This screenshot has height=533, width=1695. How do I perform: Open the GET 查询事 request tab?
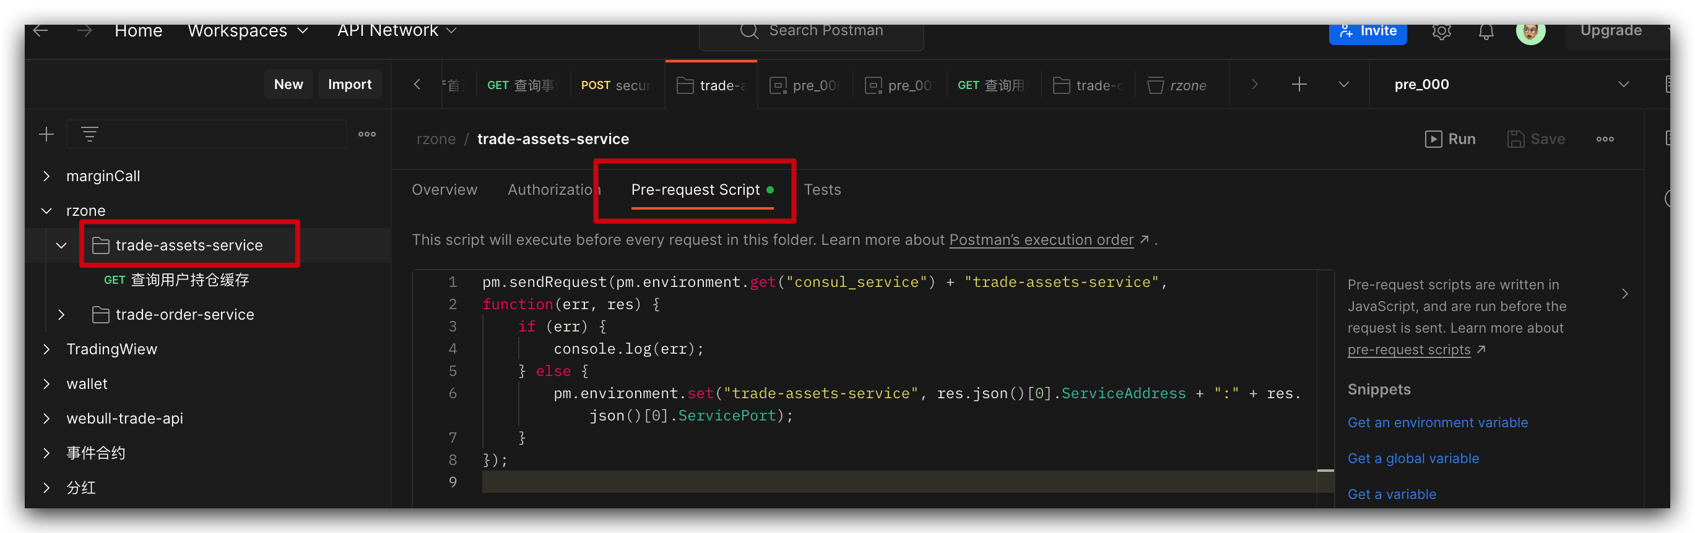(x=522, y=85)
